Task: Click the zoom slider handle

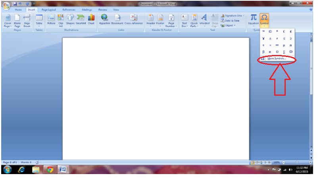Action: click(x=297, y=163)
